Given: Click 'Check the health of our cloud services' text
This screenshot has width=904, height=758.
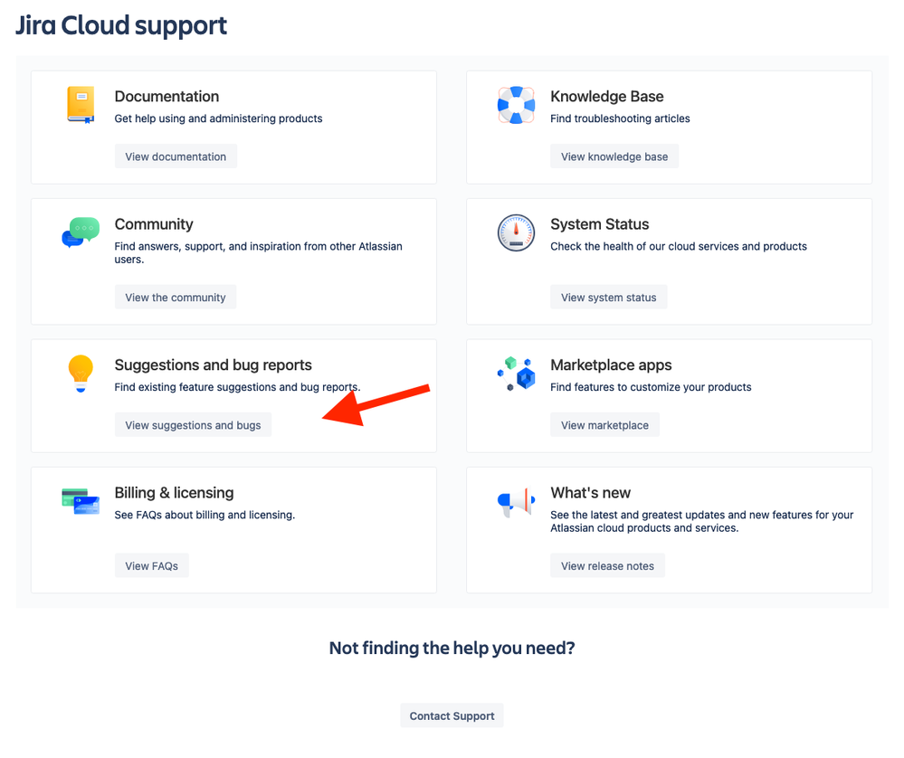Looking at the screenshot, I should [679, 246].
